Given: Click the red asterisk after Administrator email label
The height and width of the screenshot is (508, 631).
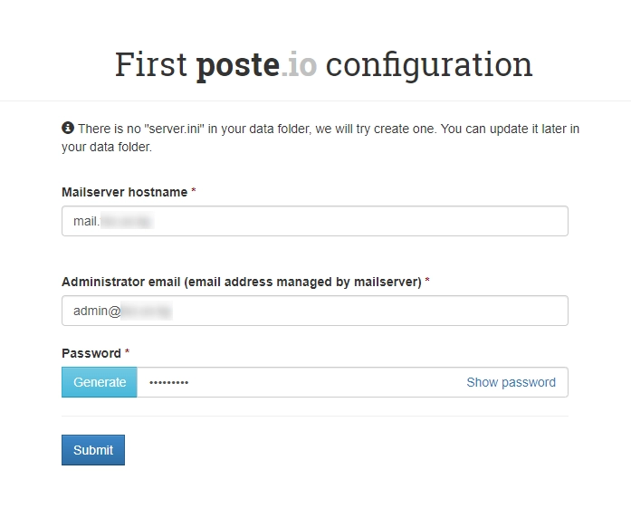Looking at the screenshot, I should pyautogui.click(x=427, y=282).
